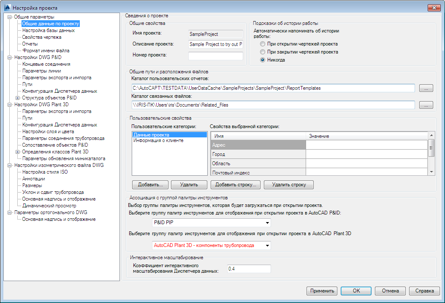445x303 pixels.
Task: Select 'Конфигурация Диспетчера данных' under DWG P&ID
Action: pos(60,91)
